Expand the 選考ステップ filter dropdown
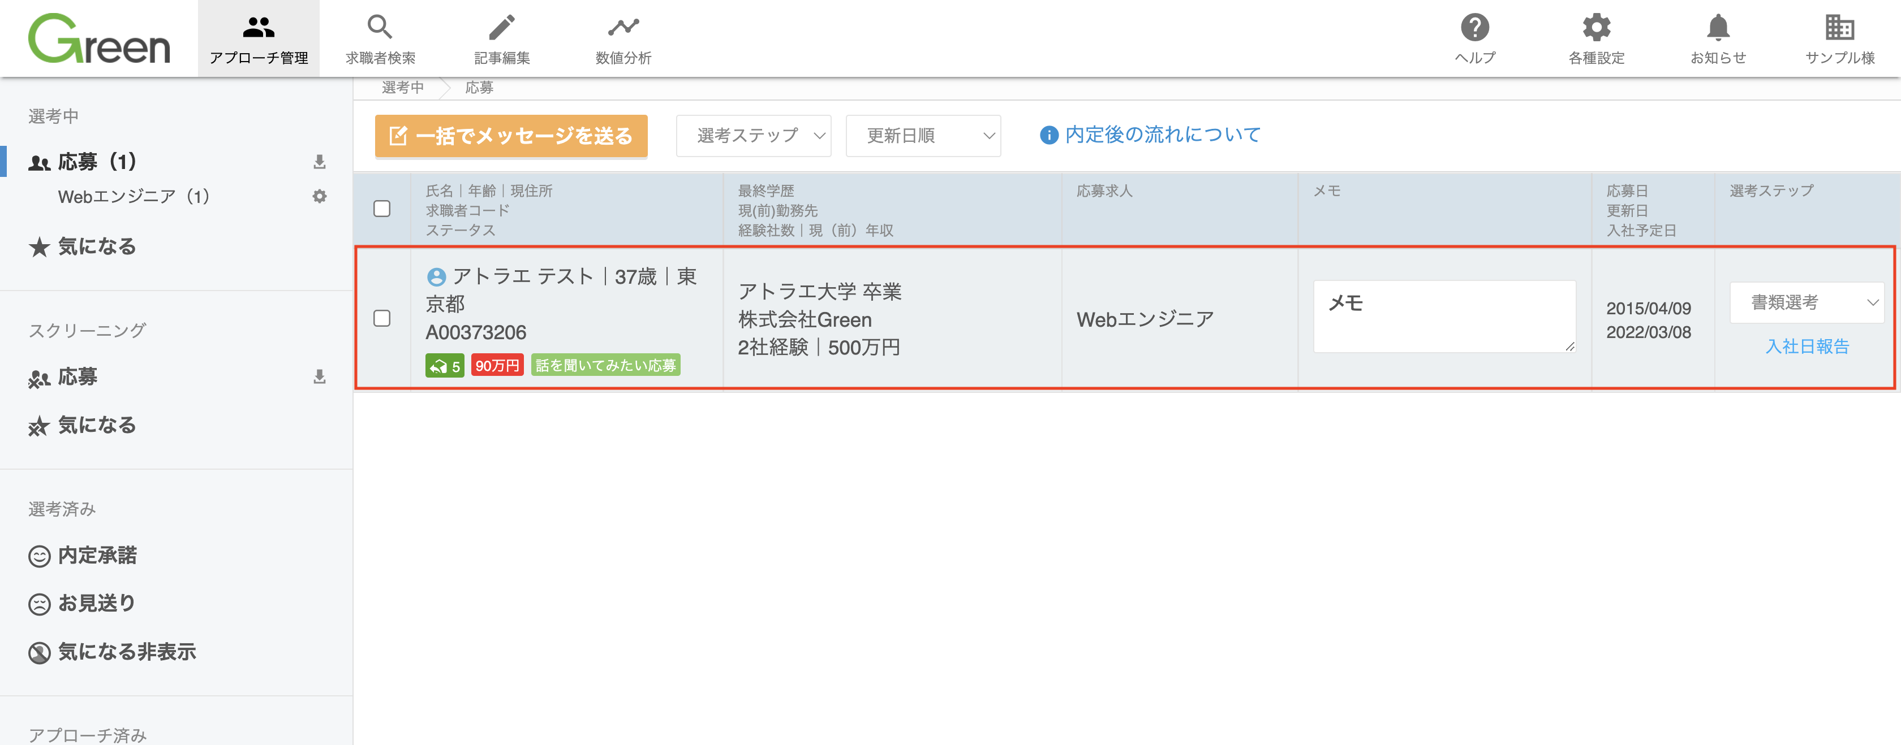1901x745 pixels. (x=754, y=136)
